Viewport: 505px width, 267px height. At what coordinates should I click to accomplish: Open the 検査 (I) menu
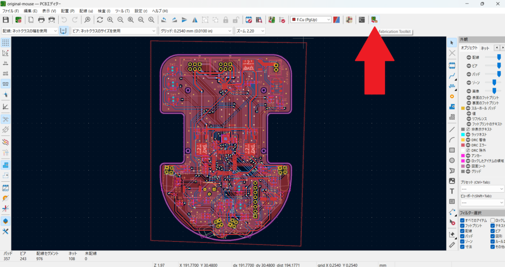click(x=104, y=11)
